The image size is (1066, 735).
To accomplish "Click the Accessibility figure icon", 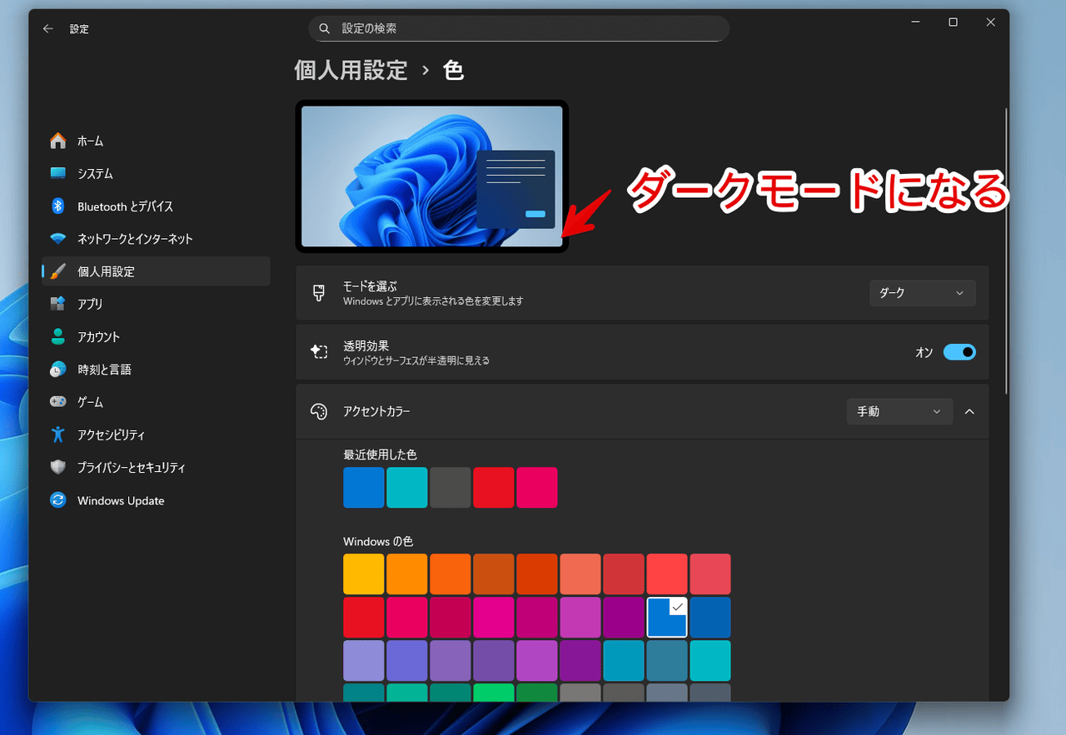I will pyautogui.click(x=57, y=435).
